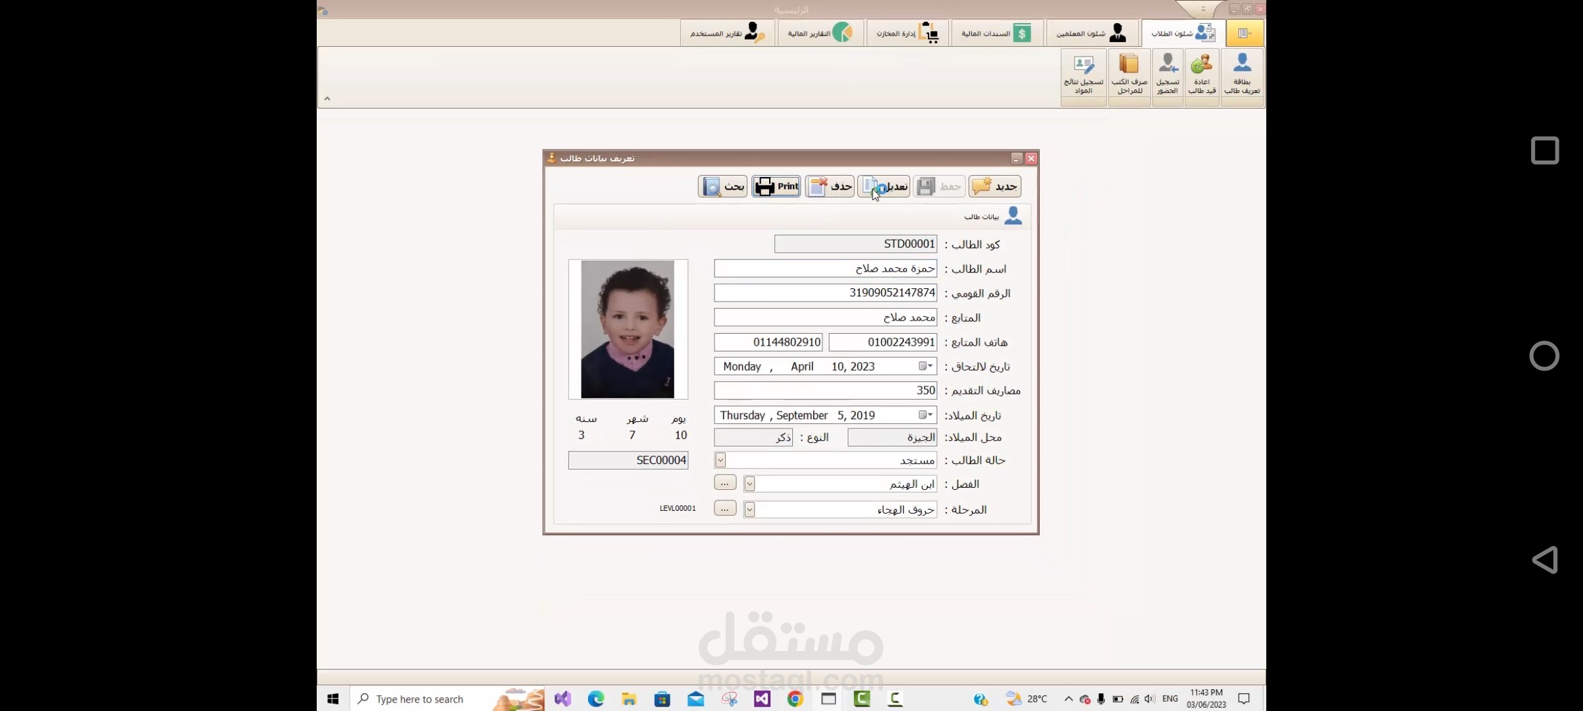Open Financial Documents tab (السندات المالية)
The height and width of the screenshot is (711, 1583).
click(x=996, y=33)
